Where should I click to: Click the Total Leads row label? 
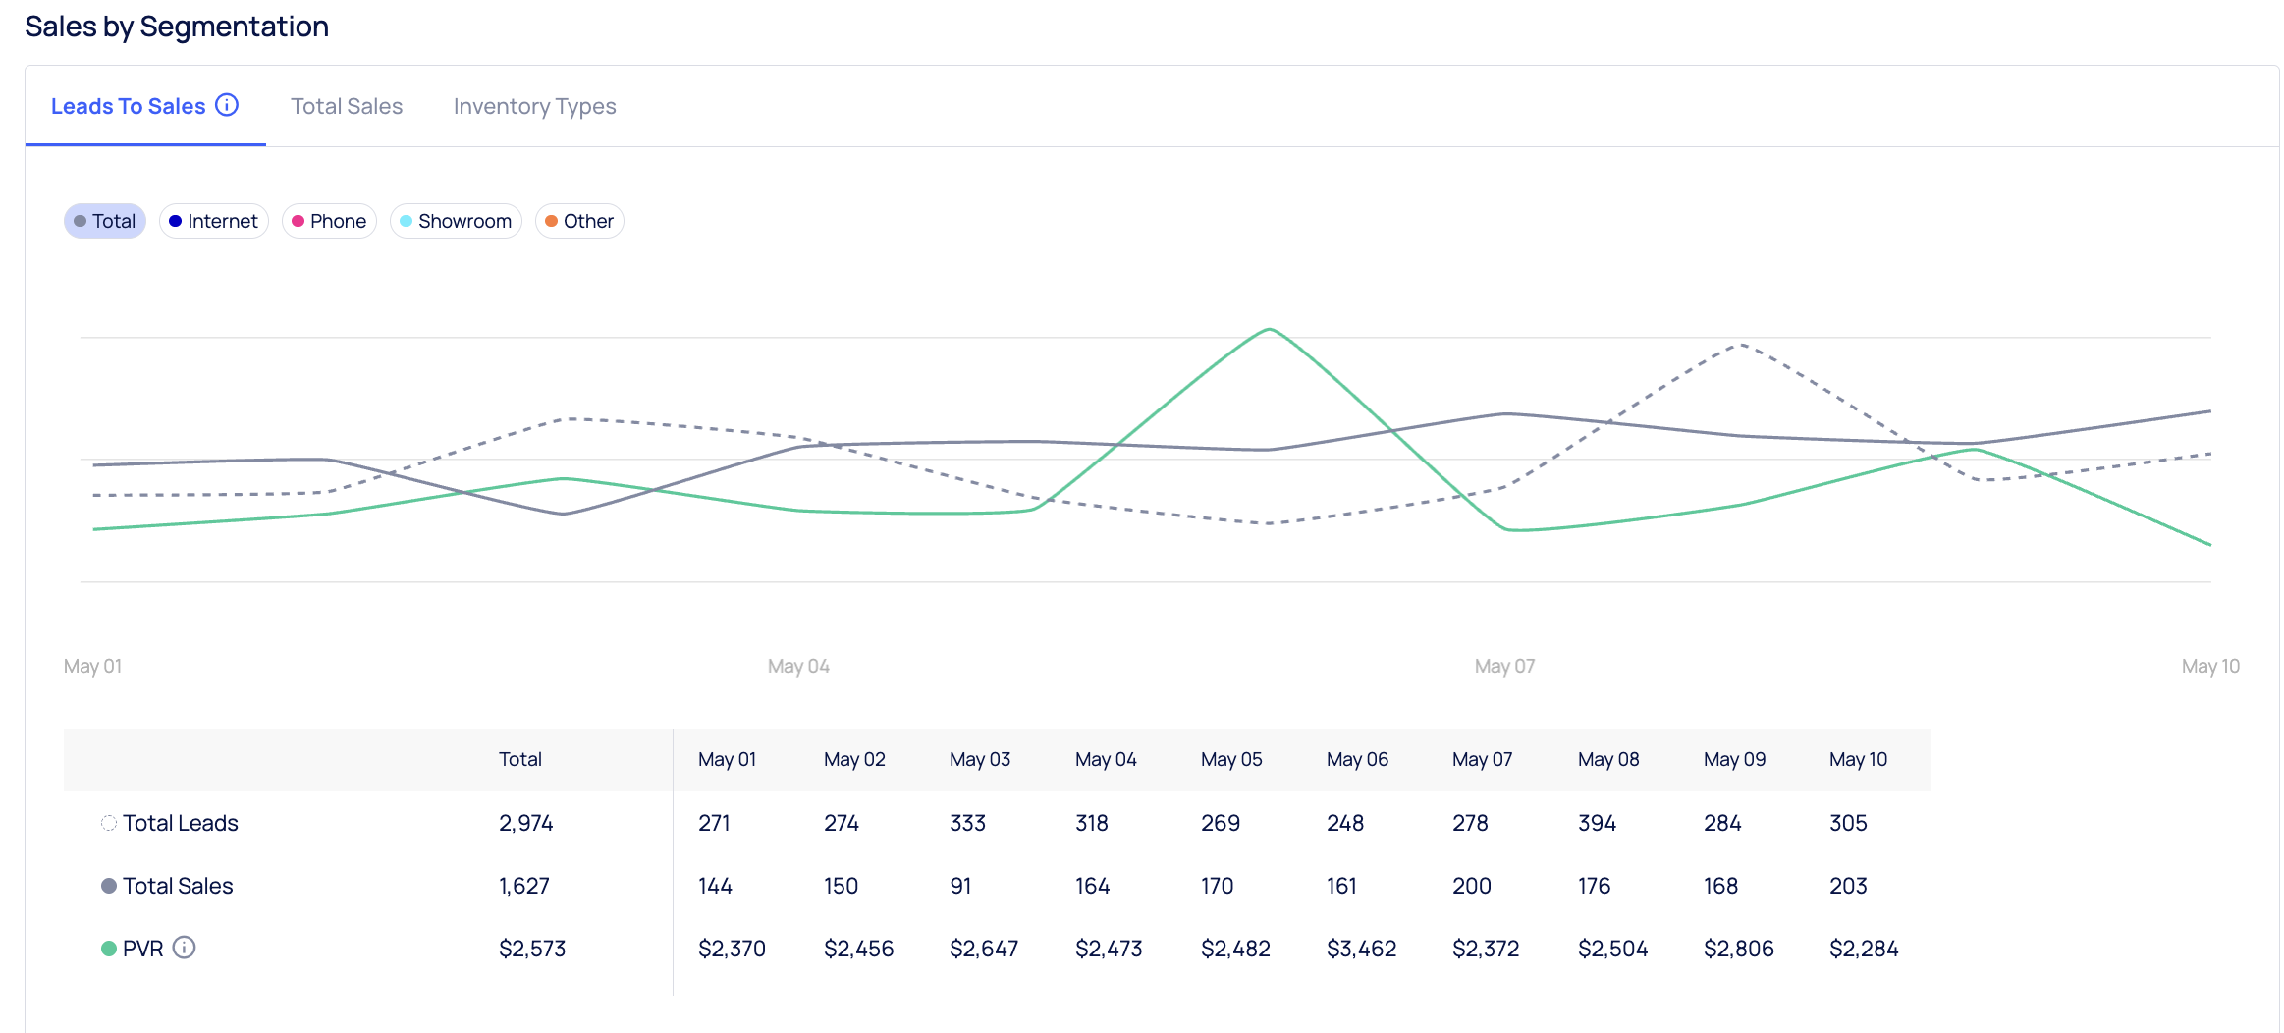click(181, 823)
